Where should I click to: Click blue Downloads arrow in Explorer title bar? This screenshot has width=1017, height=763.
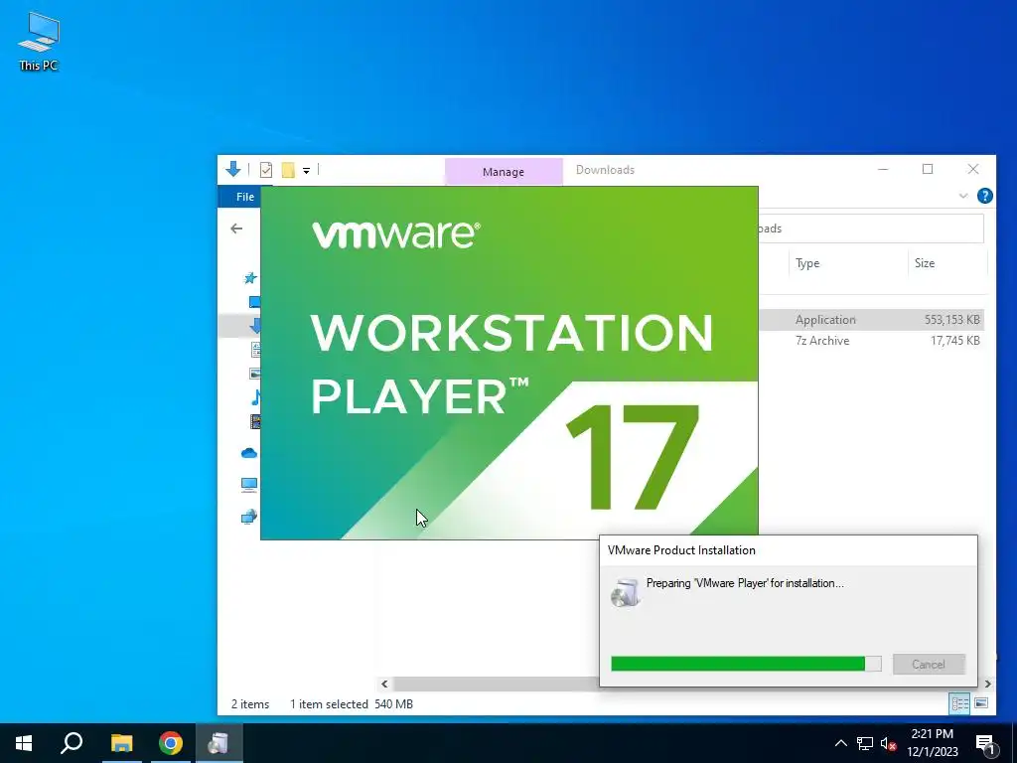[233, 169]
